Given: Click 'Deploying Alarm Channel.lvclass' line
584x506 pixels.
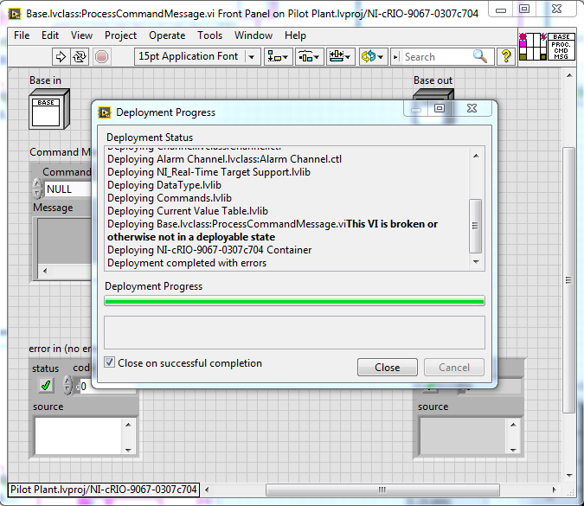Looking at the screenshot, I should pos(224,159).
